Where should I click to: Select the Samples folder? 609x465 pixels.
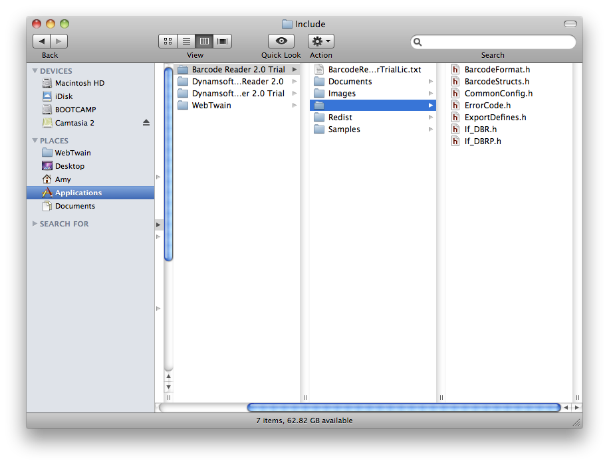(x=344, y=130)
